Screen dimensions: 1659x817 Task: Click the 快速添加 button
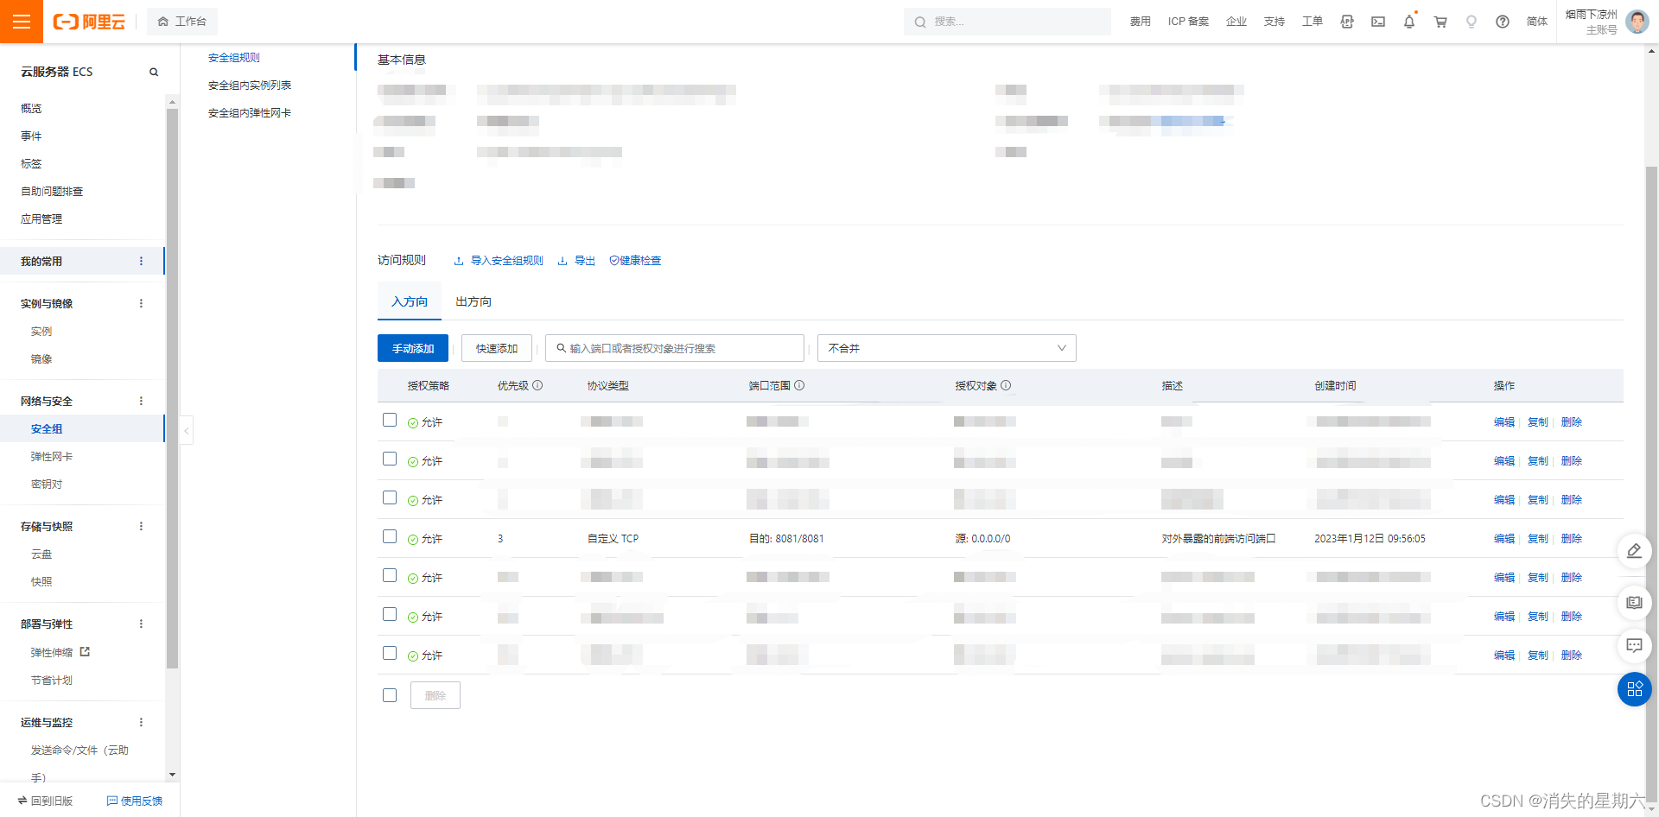click(497, 348)
